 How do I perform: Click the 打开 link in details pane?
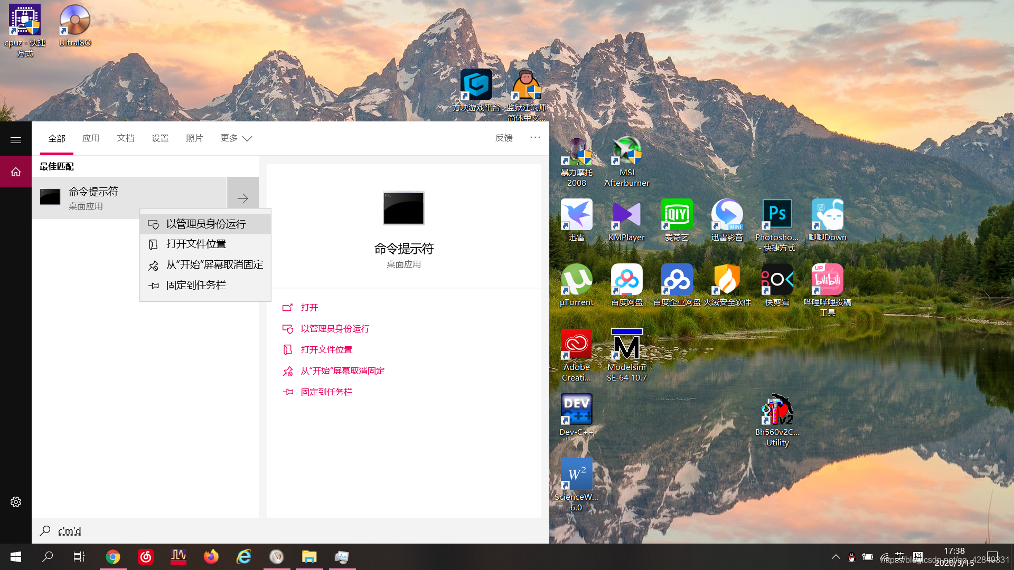point(309,308)
